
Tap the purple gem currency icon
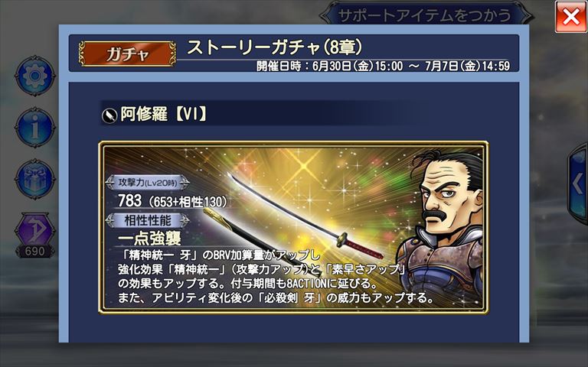35,229
